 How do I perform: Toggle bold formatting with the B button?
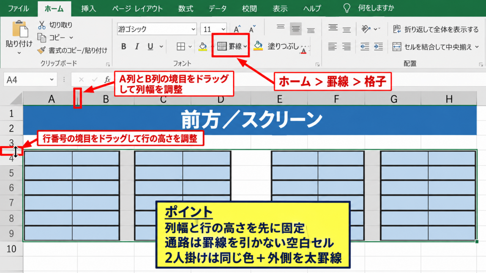124,47
